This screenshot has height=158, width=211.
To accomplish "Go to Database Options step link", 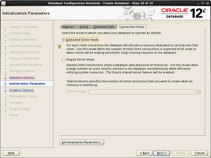I will point(22,77).
